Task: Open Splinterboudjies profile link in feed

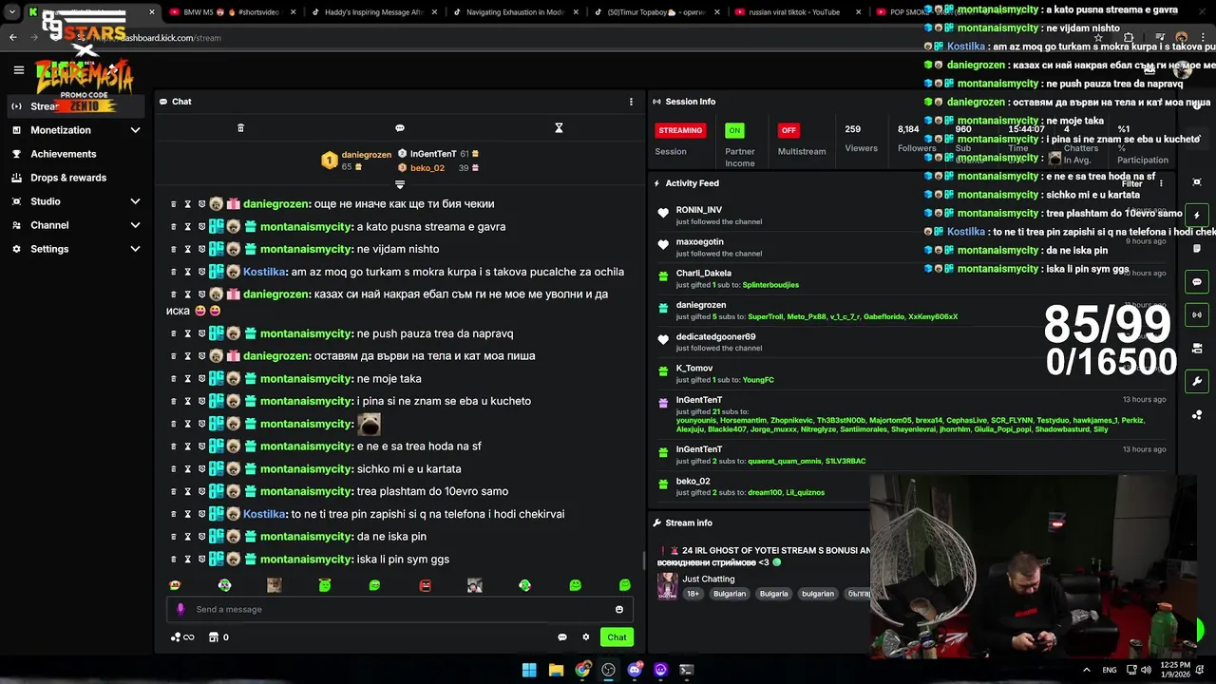Action: click(x=770, y=285)
